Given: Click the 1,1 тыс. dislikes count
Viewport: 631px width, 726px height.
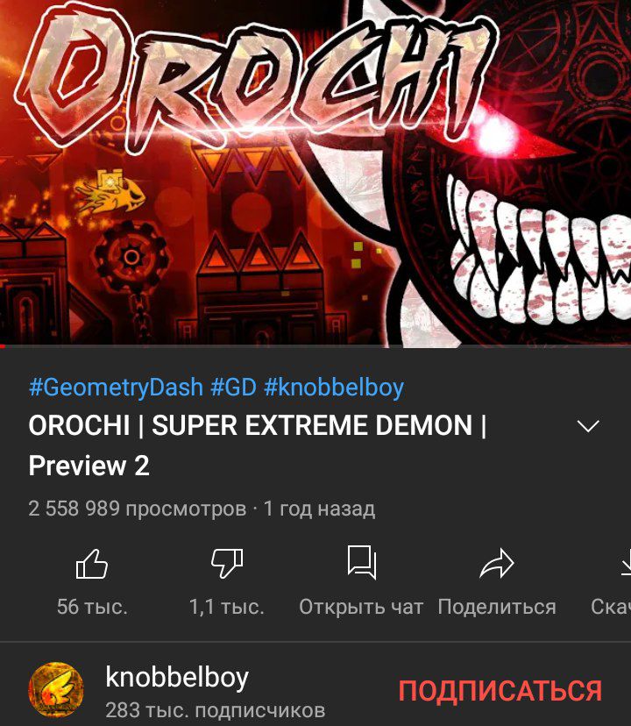Looking at the screenshot, I should point(227,607).
